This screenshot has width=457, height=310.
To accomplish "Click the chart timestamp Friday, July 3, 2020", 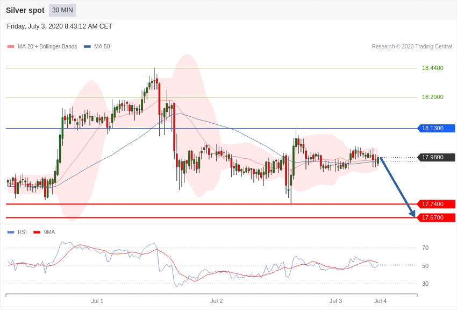I will click(x=60, y=26).
